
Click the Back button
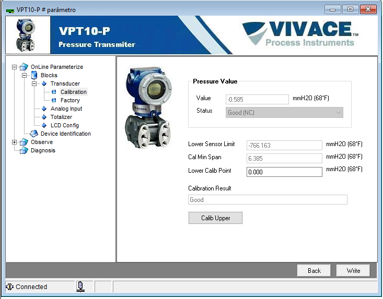(314, 271)
